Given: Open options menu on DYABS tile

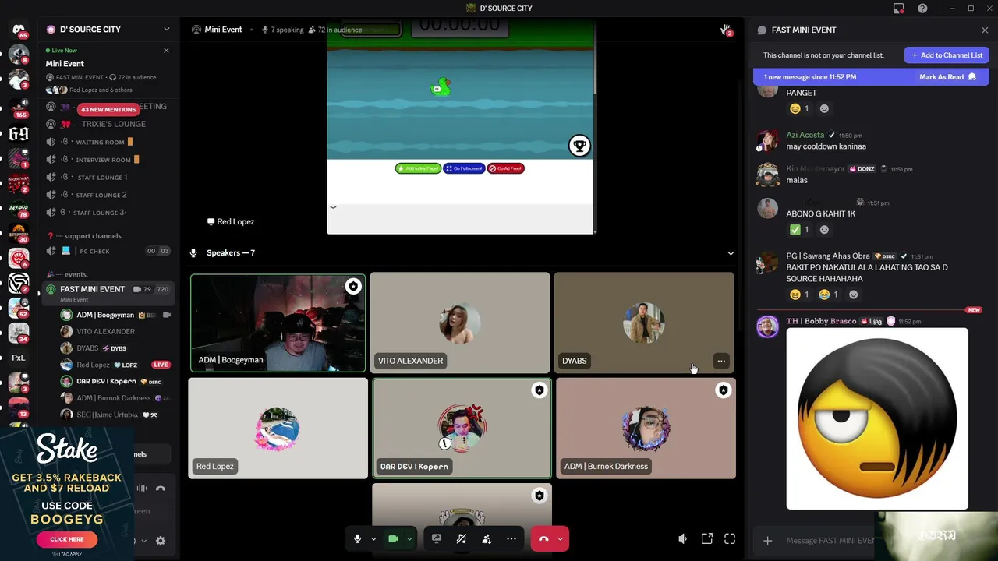Looking at the screenshot, I should 721,361.
